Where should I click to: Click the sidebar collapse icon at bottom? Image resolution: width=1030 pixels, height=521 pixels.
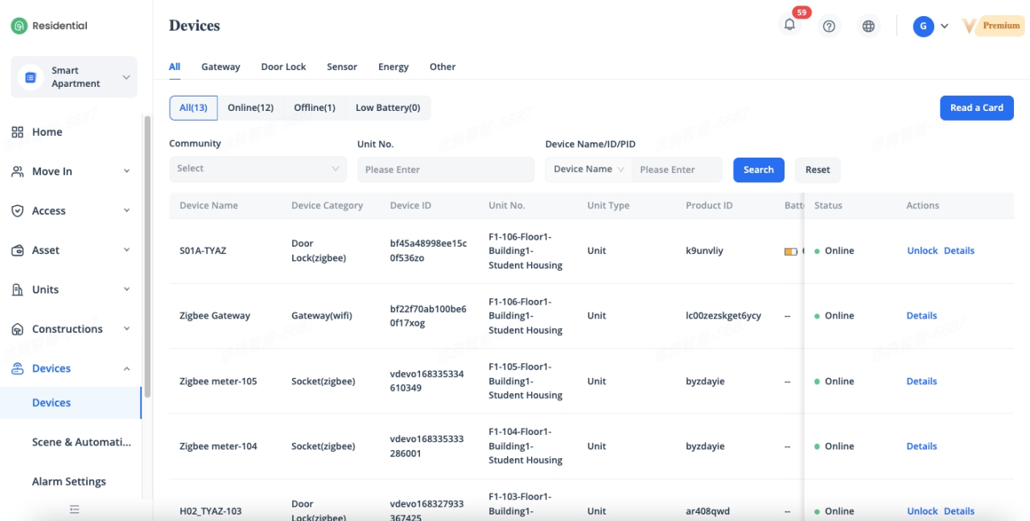click(75, 509)
